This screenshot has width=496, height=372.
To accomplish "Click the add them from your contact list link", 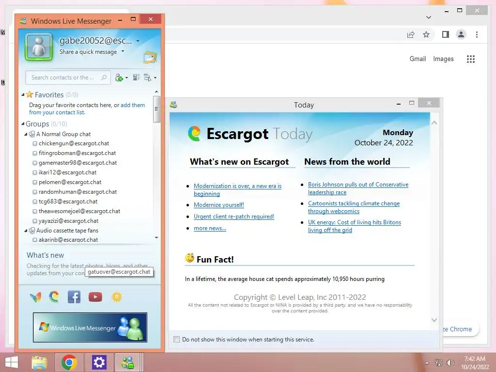I will pos(87,109).
